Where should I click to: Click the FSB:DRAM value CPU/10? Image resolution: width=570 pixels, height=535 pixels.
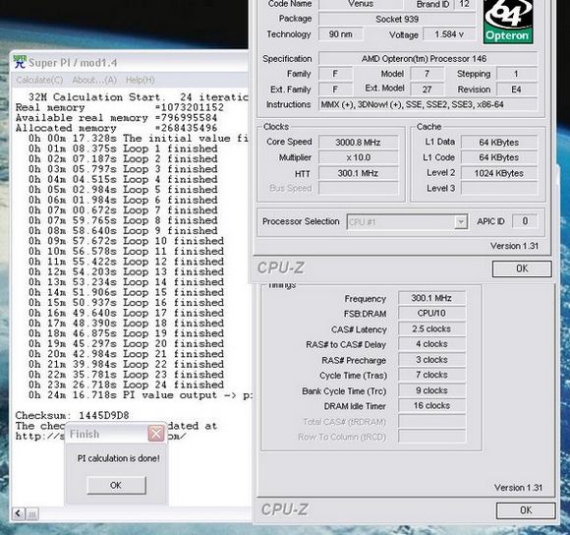coord(431,313)
